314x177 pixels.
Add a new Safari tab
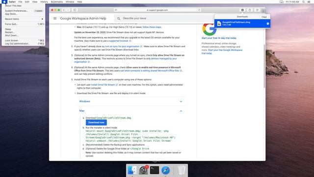pos(263,11)
